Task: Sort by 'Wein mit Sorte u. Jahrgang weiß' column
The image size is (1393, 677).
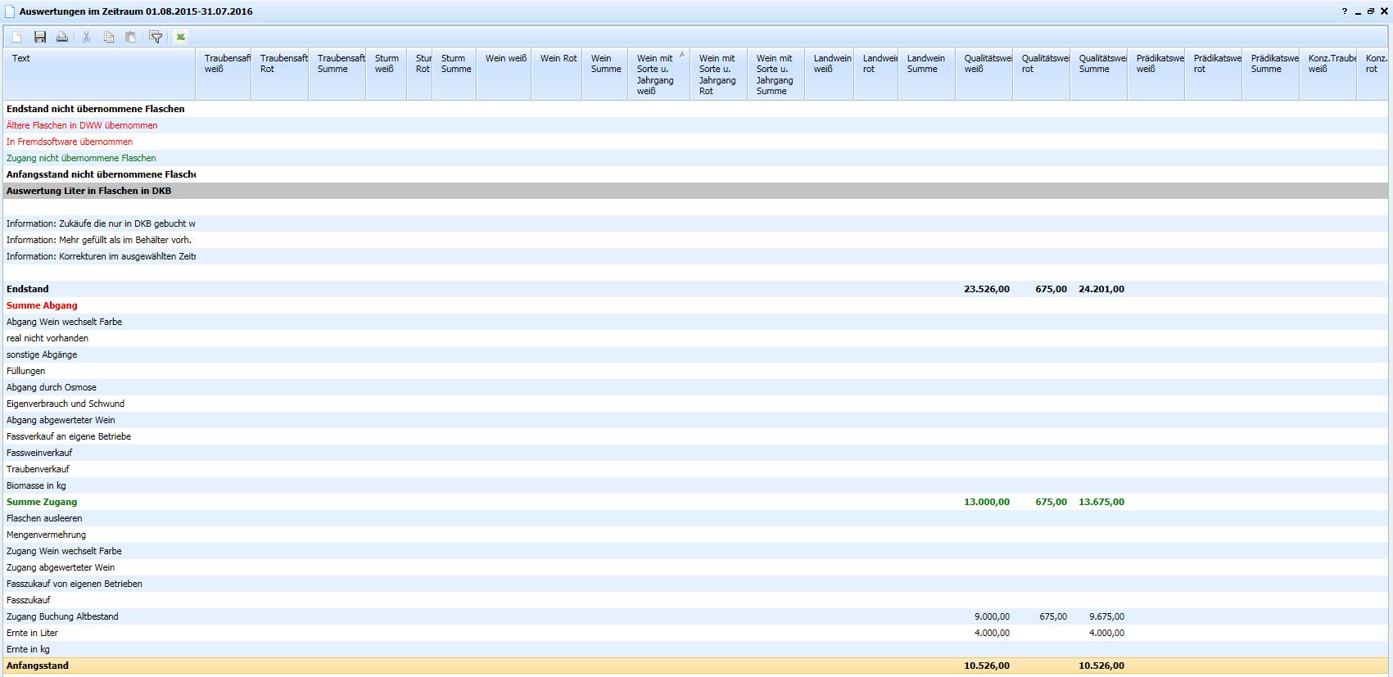Action: click(x=659, y=74)
